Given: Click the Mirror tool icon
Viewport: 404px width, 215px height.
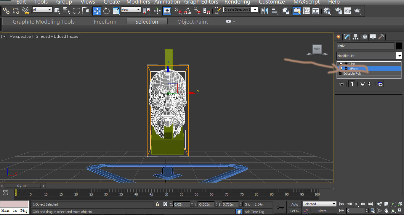Looking at the screenshot, I should tap(264, 11).
